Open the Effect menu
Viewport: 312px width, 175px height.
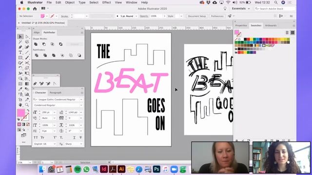106,2
